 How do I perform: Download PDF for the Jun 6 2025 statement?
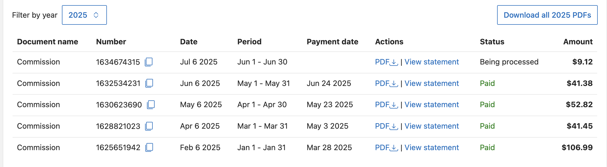point(385,83)
